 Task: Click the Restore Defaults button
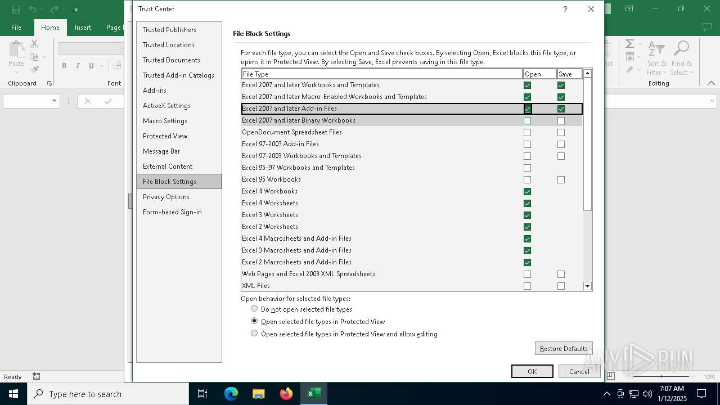(x=564, y=348)
